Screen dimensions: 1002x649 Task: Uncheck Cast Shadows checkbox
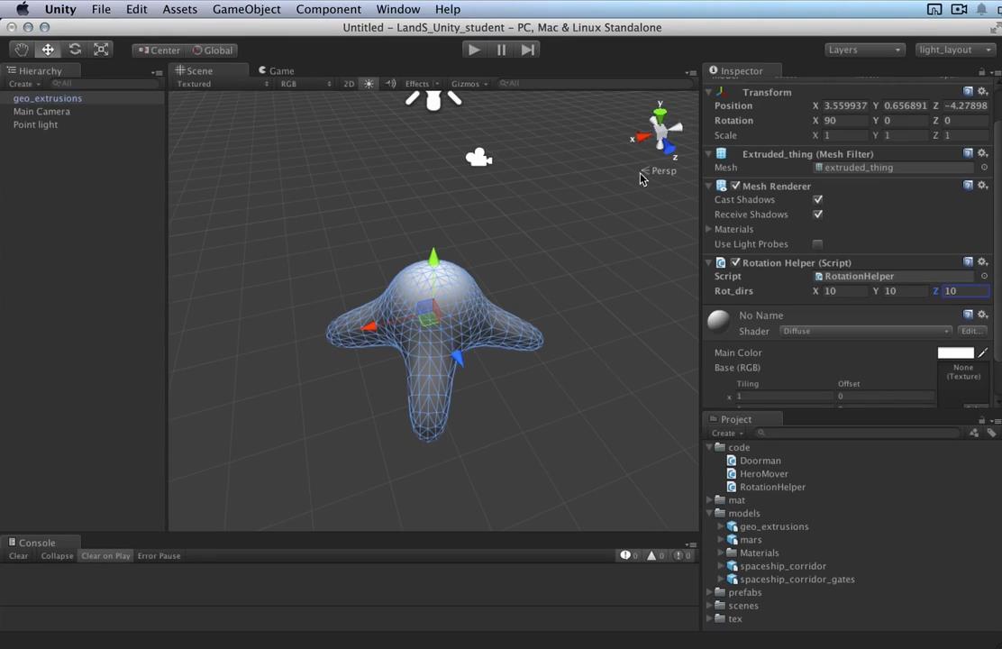coord(817,200)
